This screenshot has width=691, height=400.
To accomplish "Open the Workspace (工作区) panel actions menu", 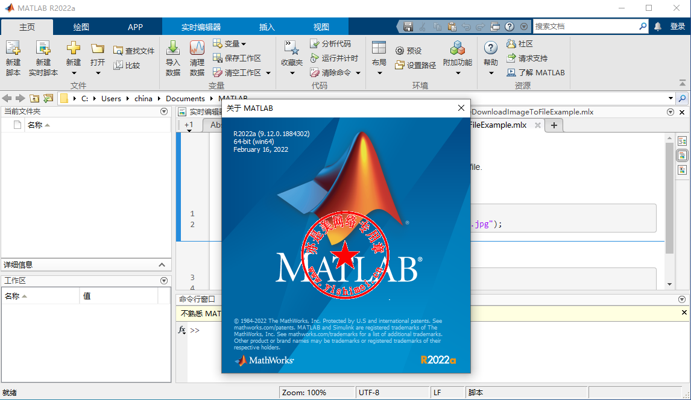I will point(164,280).
